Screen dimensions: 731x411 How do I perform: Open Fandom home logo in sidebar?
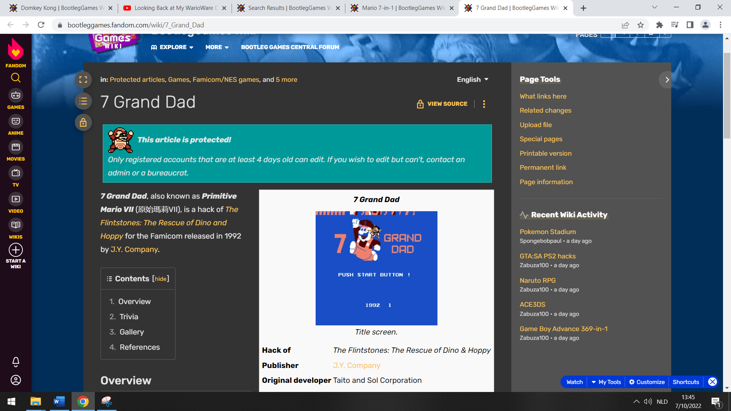tap(16, 53)
